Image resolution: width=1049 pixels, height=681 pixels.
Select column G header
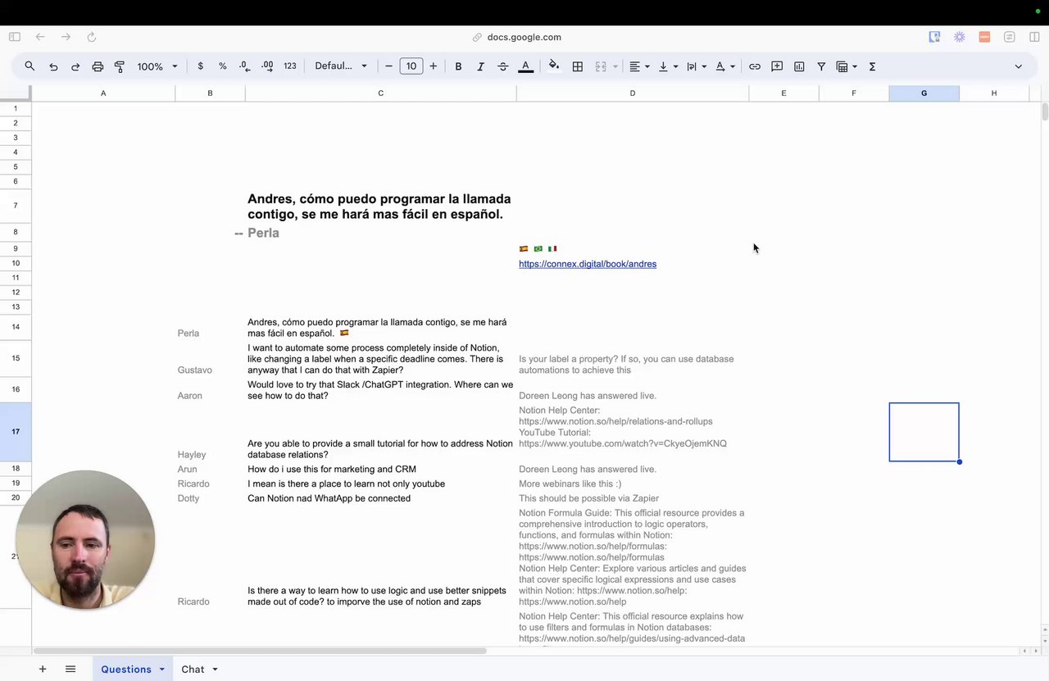tap(924, 93)
